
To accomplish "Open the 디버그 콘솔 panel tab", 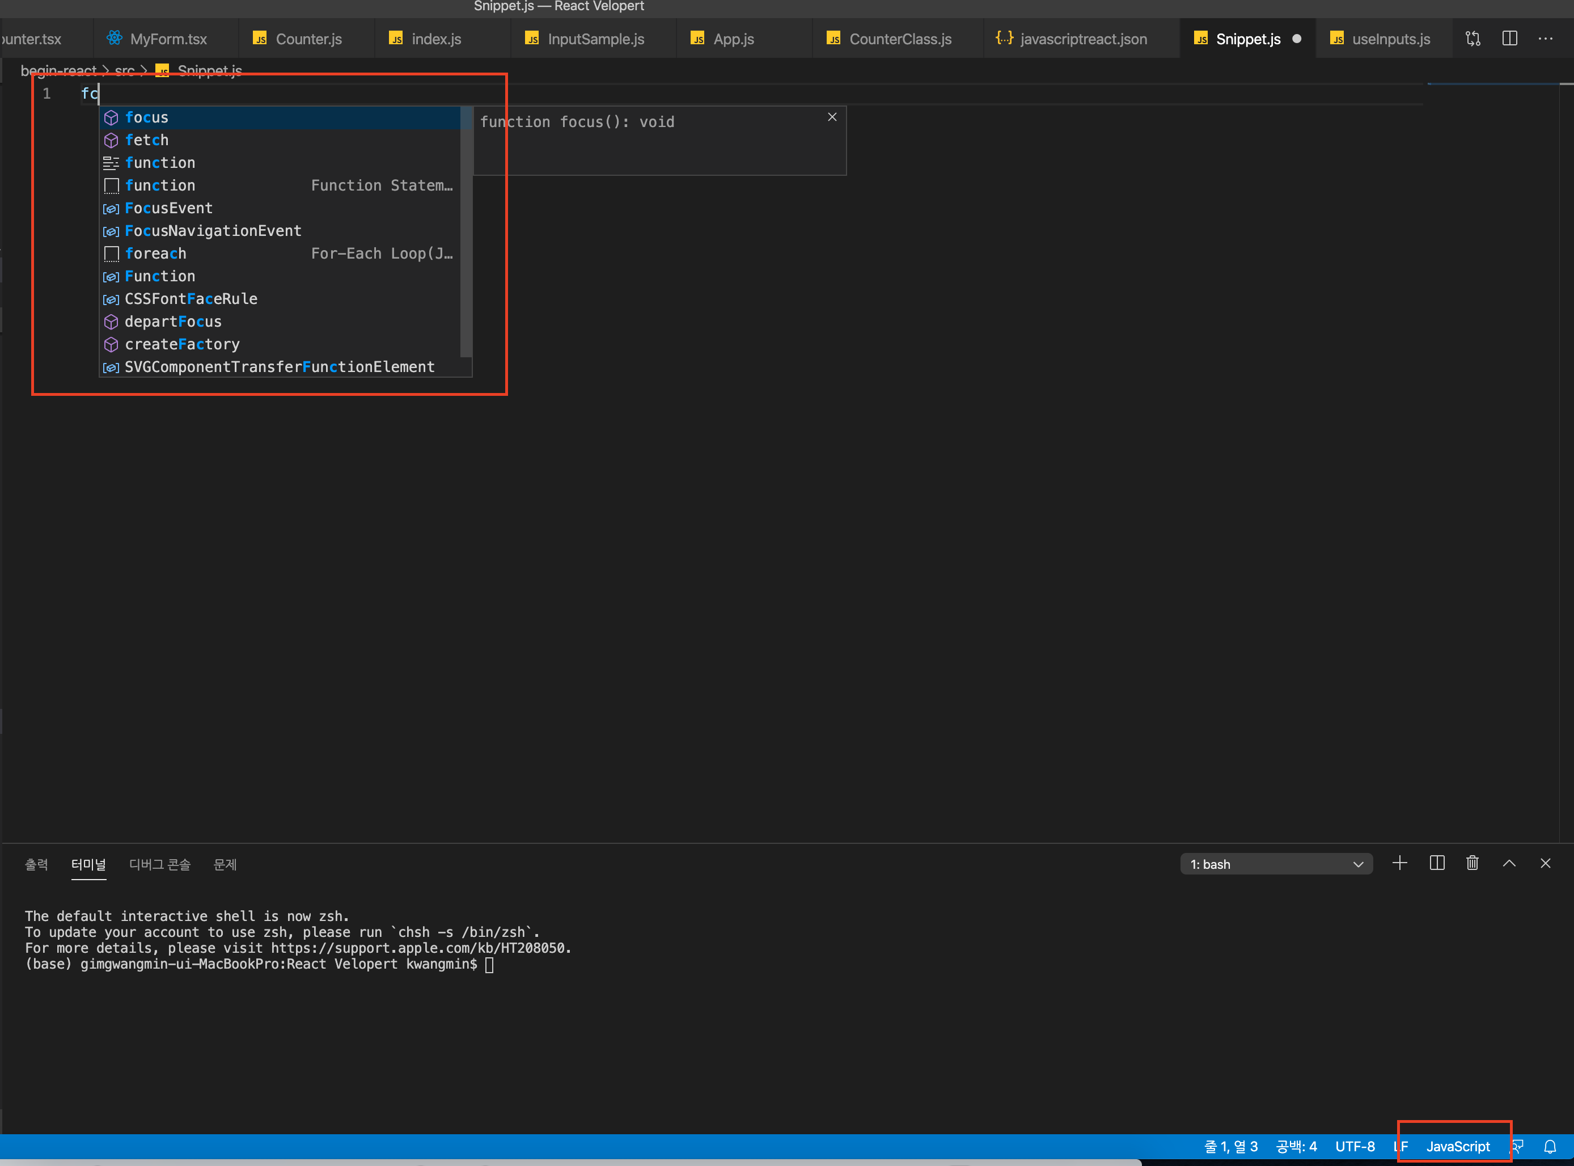I will click(159, 865).
